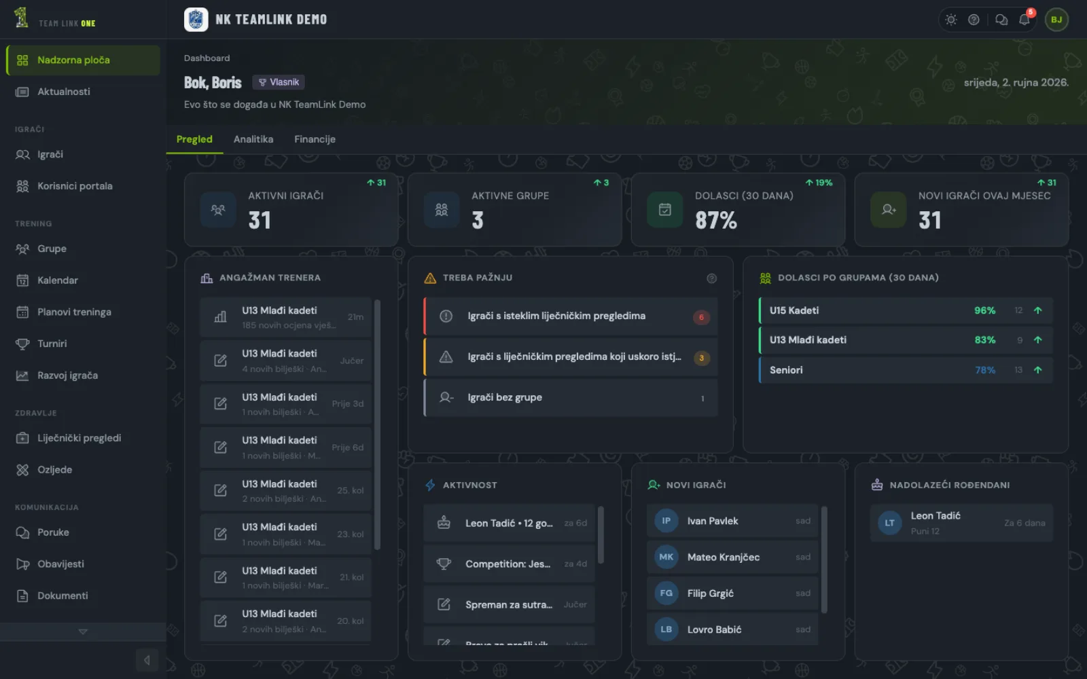This screenshot has height=679, width=1087.
Task: Click the FG avatar for Filip Grgić
Action: point(666,593)
